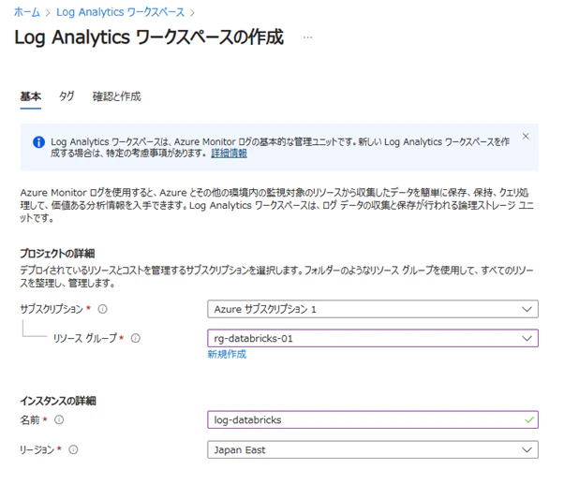Click the green validation checkmark in name field
The image size is (564, 484).
coord(529,419)
